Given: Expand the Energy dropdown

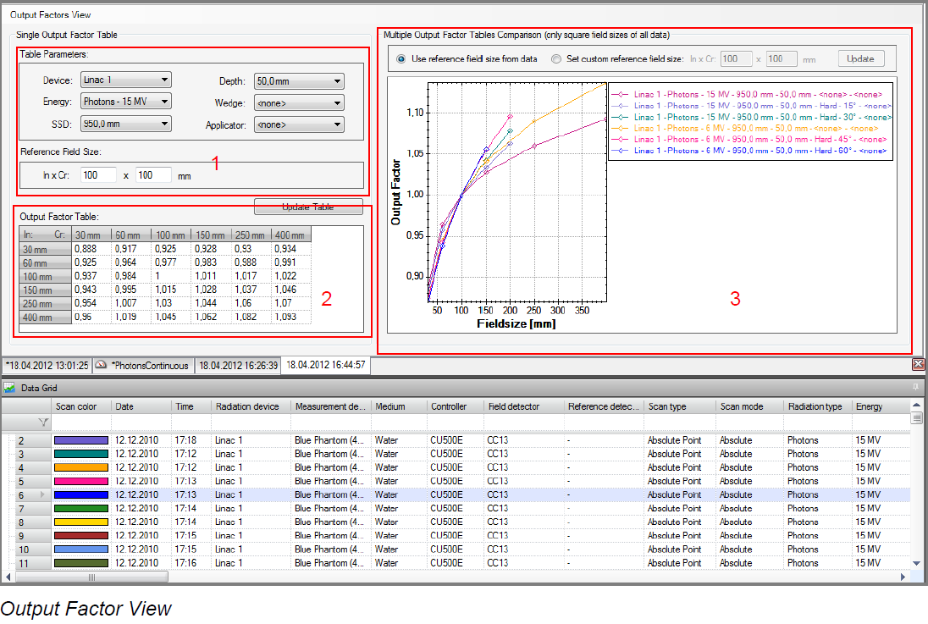Looking at the screenshot, I should 126,102.
